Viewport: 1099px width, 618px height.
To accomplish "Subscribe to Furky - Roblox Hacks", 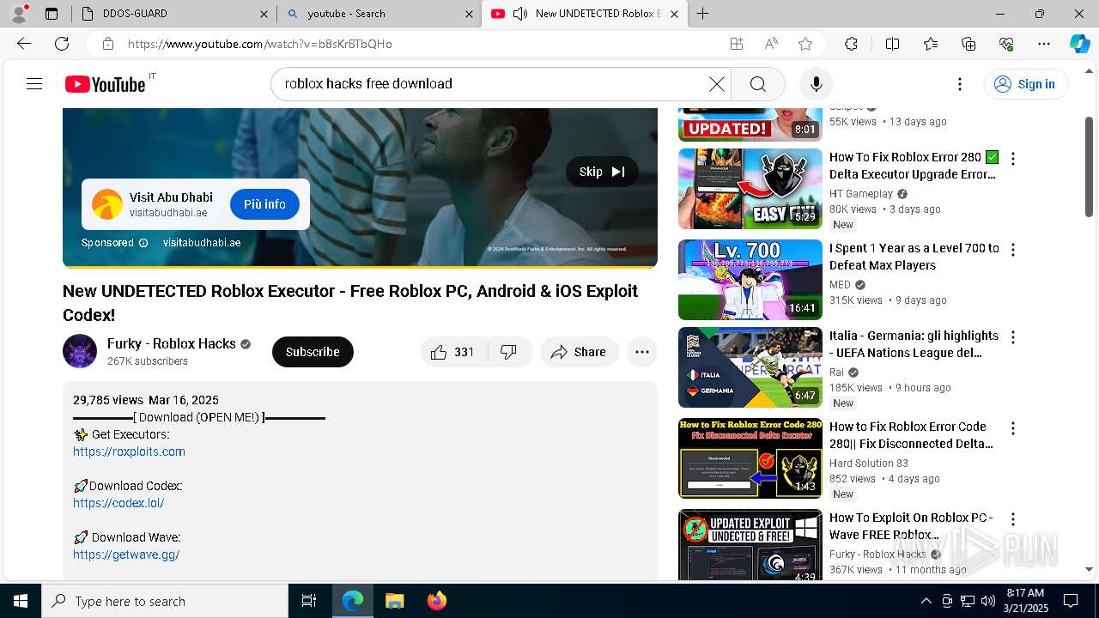I will pyautogui.click(x=313, y=352).
